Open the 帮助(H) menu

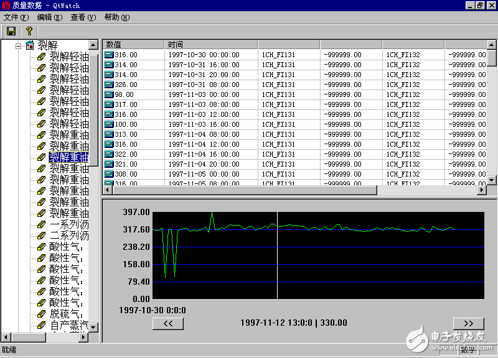click(117, 17)
